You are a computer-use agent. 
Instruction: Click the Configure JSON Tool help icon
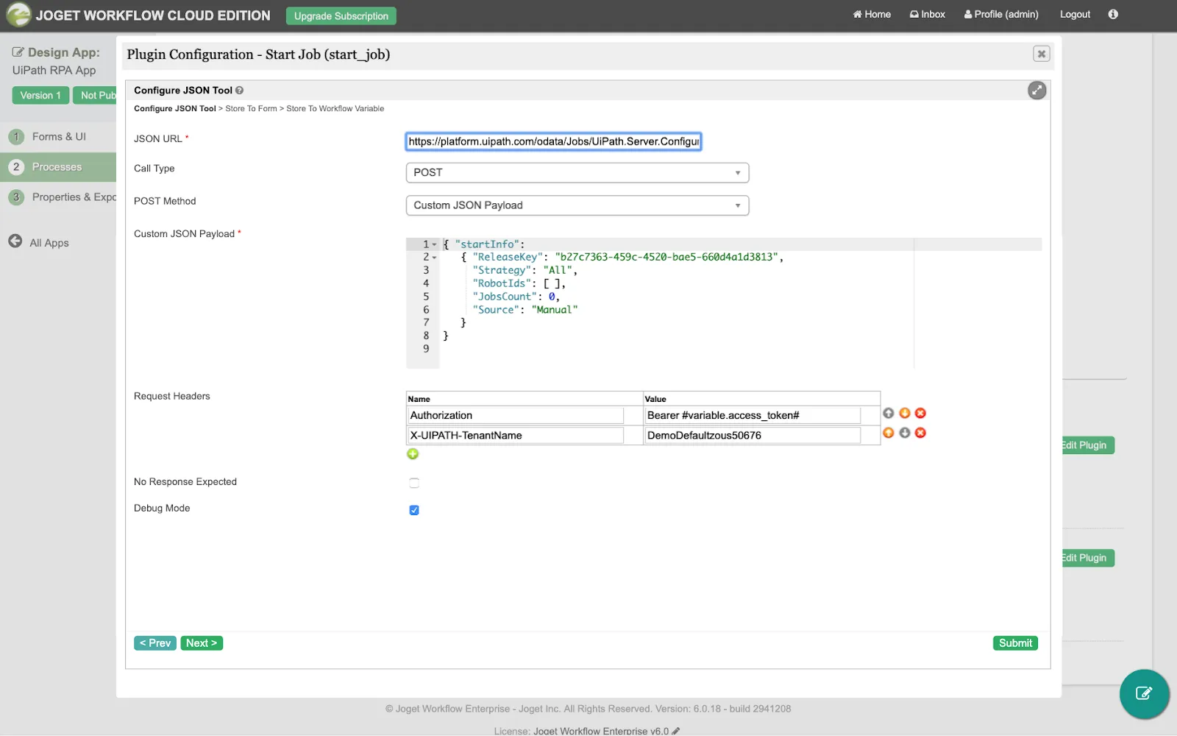tap(239, 91)
